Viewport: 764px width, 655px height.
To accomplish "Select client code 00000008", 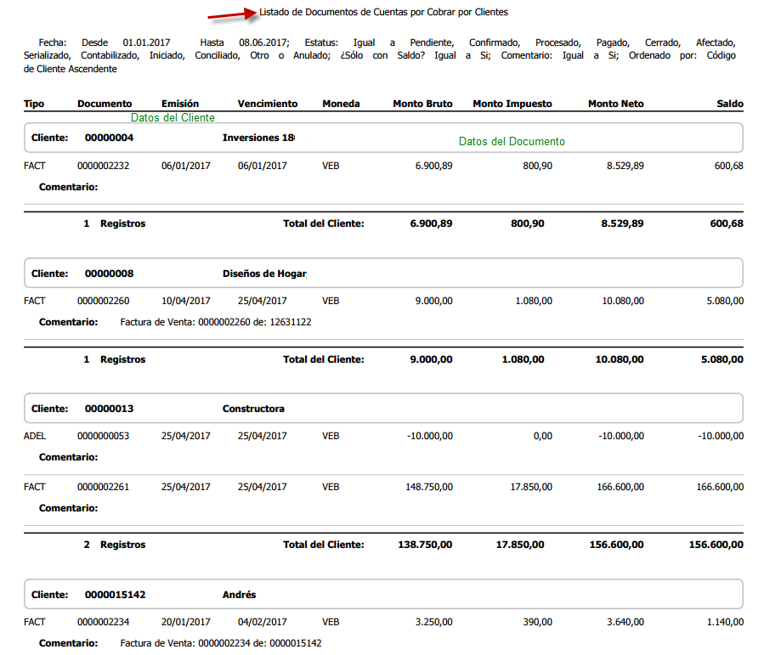I will 109,274.
